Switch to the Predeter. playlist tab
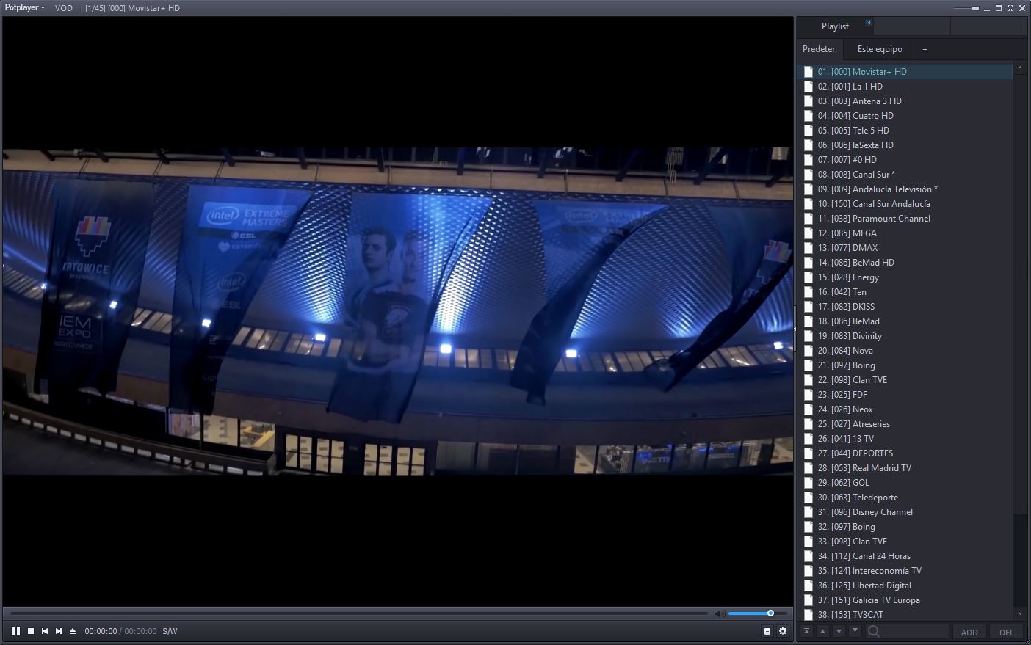This screenshot has height=645, width=1031. (820, 49)
